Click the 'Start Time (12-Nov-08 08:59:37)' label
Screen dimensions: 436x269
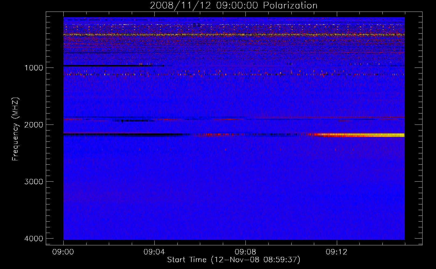click(x=234, y=260)
